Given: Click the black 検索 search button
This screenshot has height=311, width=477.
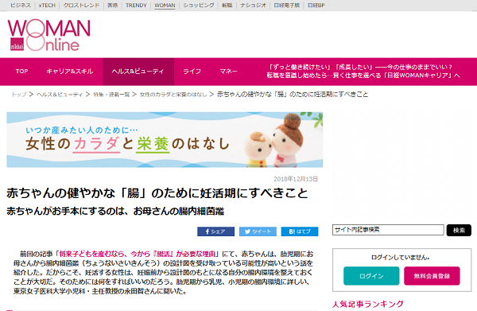Looking at the screenshot, I should [x=459, y=231].
